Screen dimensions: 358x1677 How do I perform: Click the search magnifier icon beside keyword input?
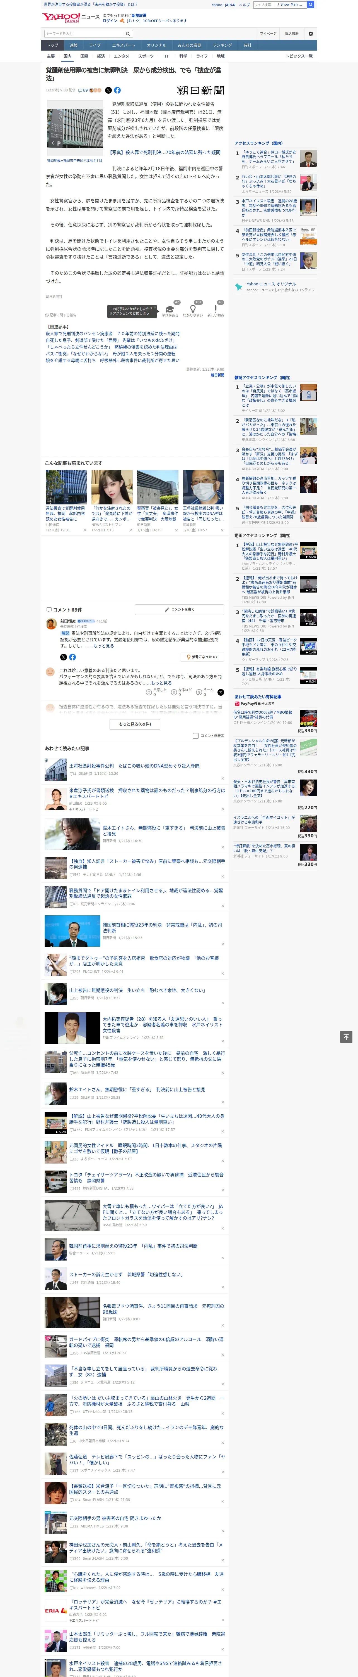point(128,34)
